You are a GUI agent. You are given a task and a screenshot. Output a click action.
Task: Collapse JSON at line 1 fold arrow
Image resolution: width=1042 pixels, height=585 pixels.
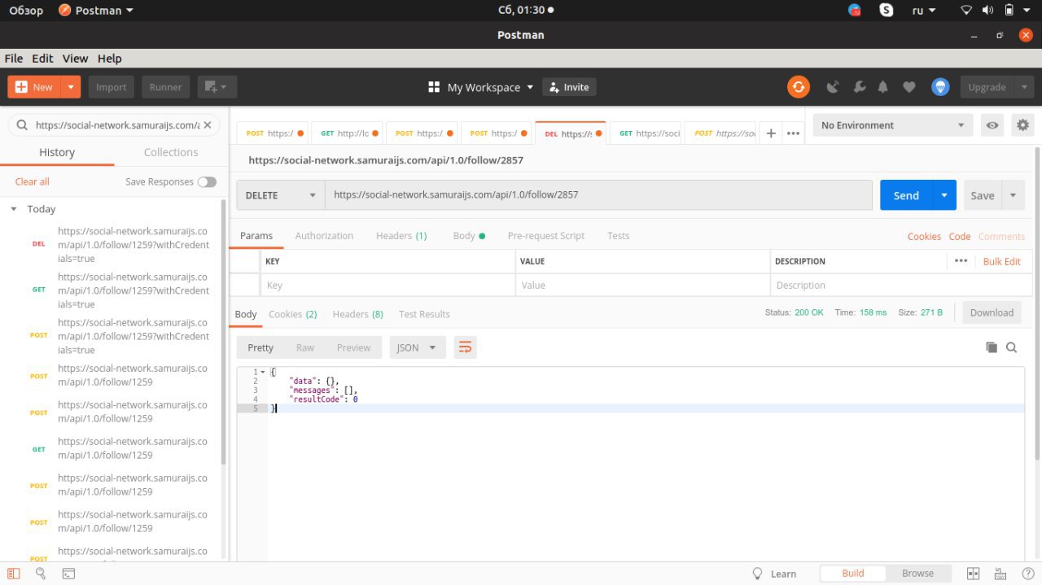(263, 372)
